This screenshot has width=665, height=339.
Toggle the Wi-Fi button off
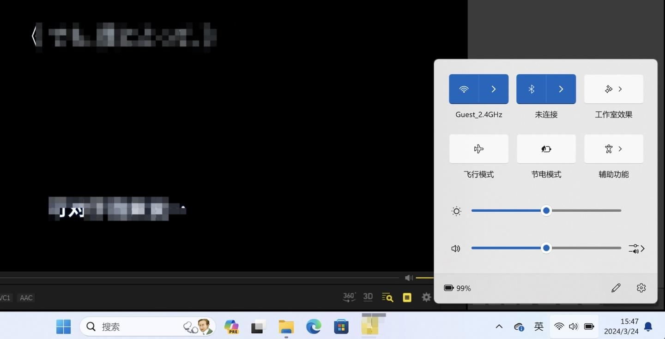click(464, 89)
